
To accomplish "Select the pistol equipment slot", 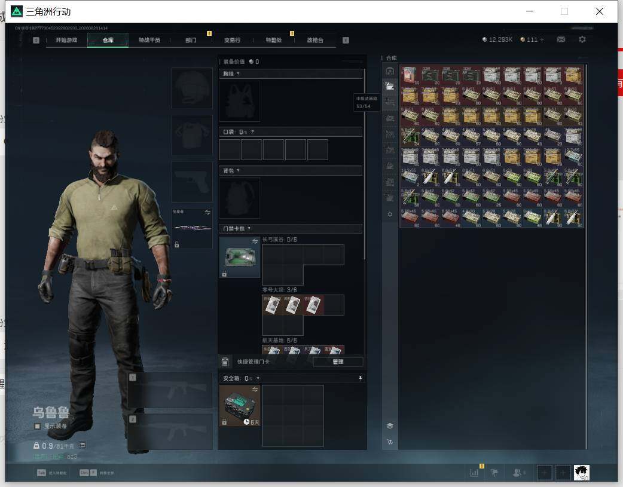I will click(x=192, y=182).
